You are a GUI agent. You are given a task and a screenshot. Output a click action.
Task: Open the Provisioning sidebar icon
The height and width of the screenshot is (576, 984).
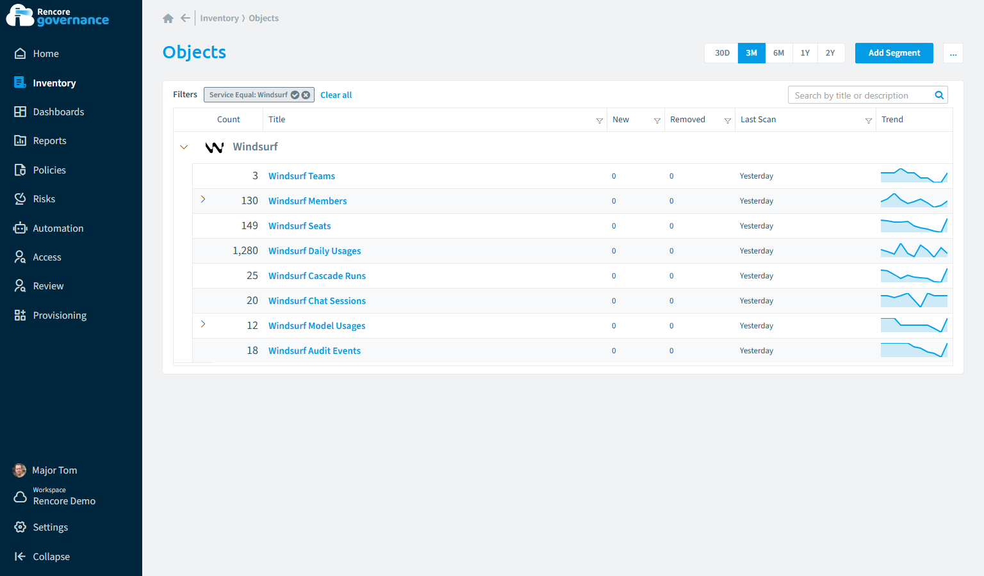pyautogui.click(x=20, y=316)
